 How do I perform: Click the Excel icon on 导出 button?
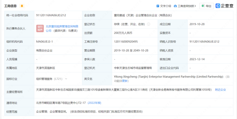coord(203,6)
